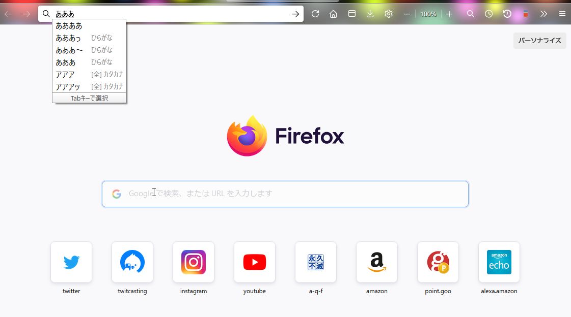Click the reload page icon
The height and width of the screenshot is (317, 571).
[315, 14]
